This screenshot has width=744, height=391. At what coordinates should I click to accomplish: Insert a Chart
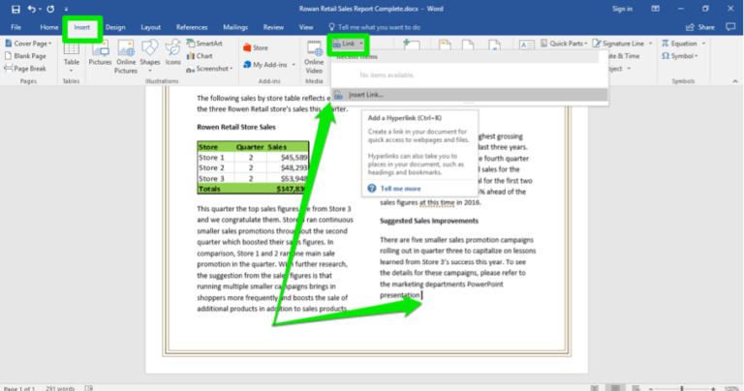200,56
